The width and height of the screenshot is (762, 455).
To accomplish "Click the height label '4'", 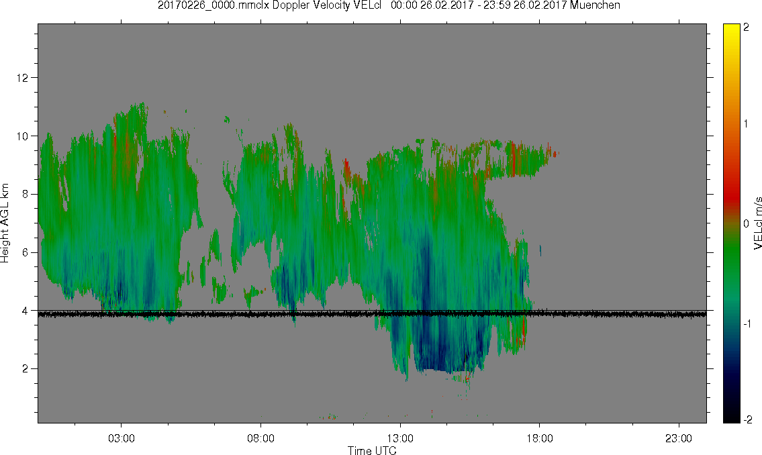I will click(x=26, y=311).
